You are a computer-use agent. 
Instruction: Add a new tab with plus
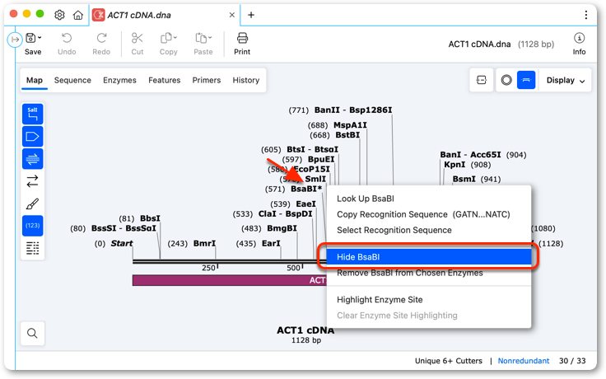point(251,15)
